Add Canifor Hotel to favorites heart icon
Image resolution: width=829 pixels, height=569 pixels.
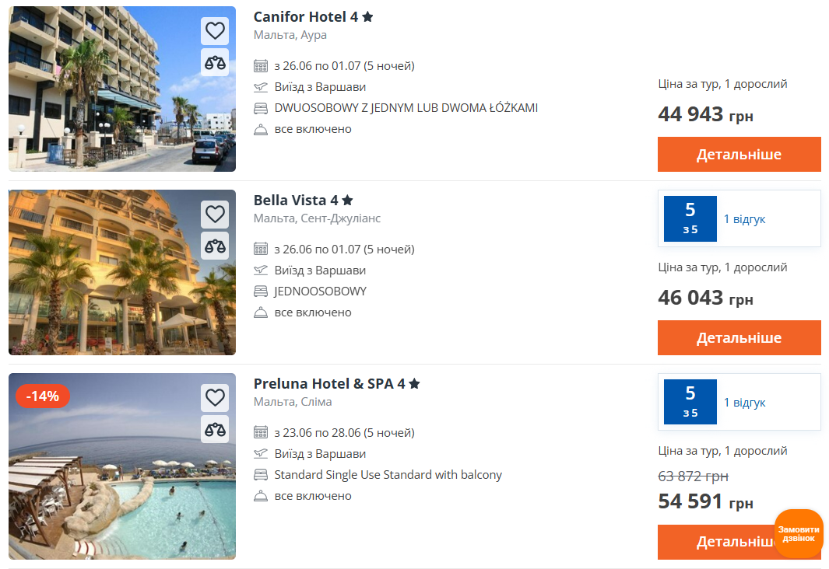pos(215,31)
